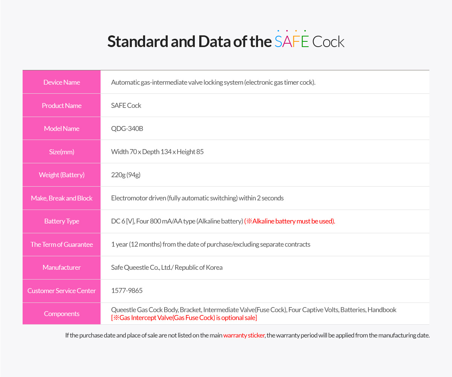Select the Battery Type label cell
This screenshot has height=377, width=452.
coord(62,221)
